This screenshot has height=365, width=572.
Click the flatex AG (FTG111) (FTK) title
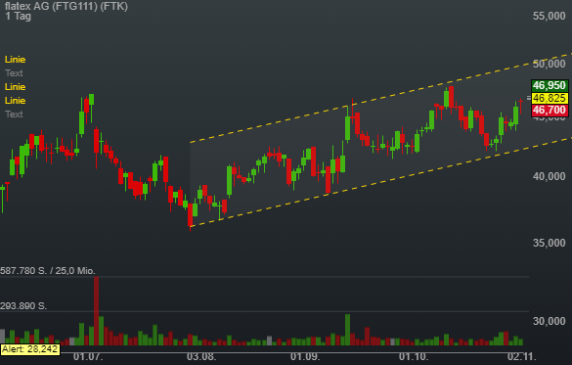tap(66, 6)
